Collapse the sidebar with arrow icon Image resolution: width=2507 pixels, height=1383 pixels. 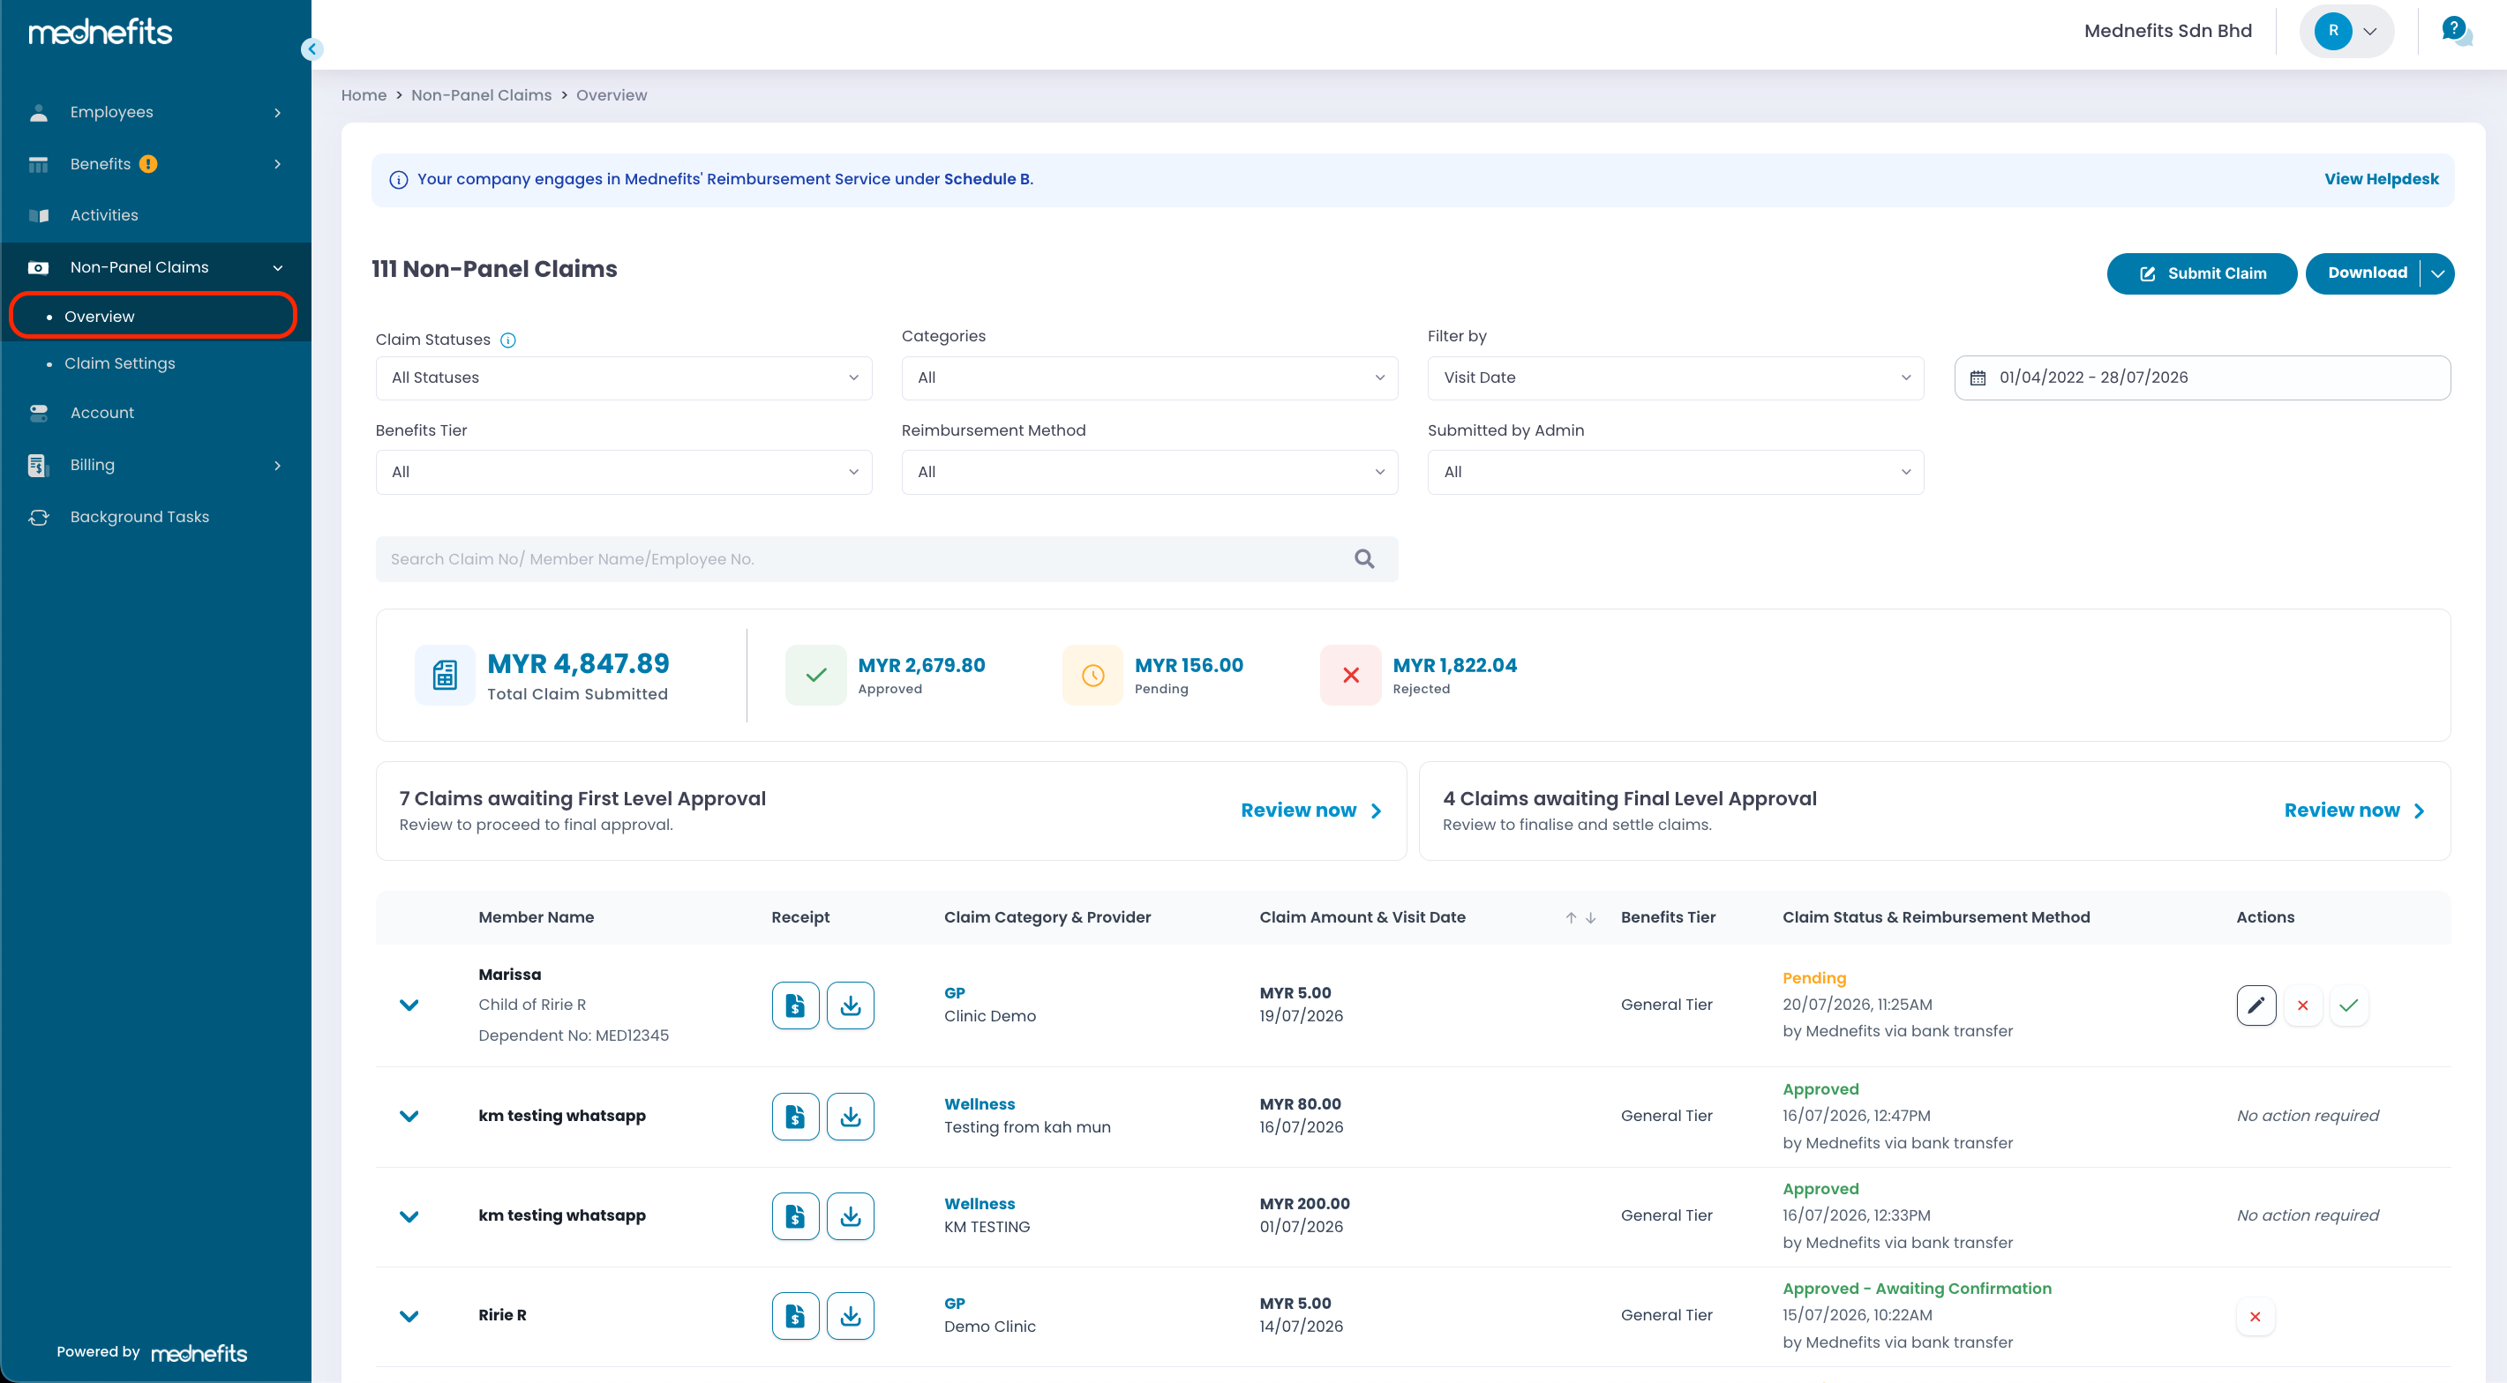pyautogui.click(x=311, y=49)
